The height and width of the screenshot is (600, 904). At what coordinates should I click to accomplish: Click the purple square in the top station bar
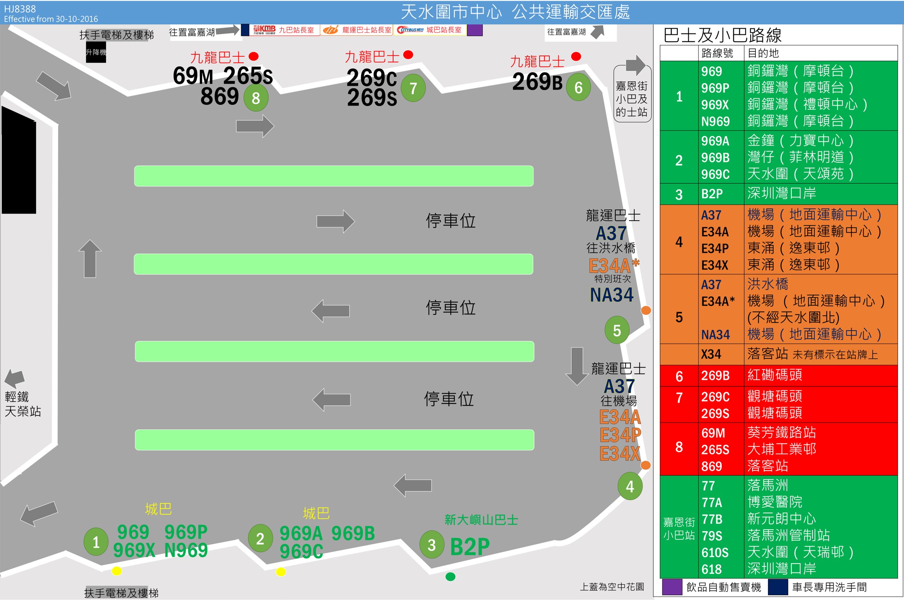pos(475,30)
